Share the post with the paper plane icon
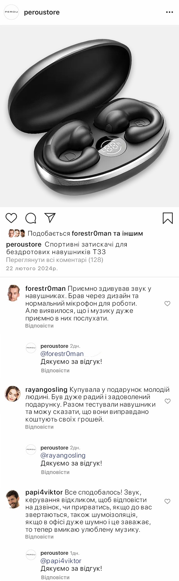The width and height of the screenshot is (179, 581). point(50,218)
